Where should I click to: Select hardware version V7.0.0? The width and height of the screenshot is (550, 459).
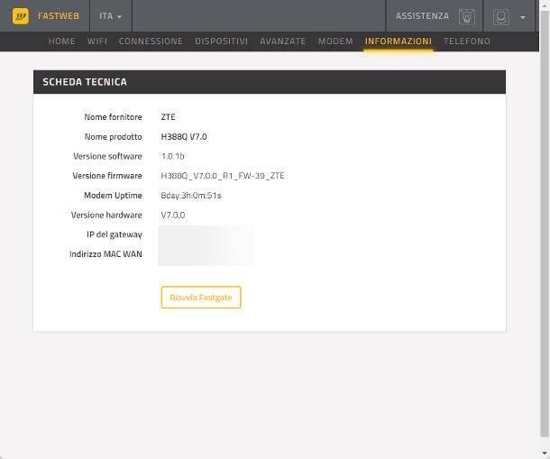coord(173,216)
